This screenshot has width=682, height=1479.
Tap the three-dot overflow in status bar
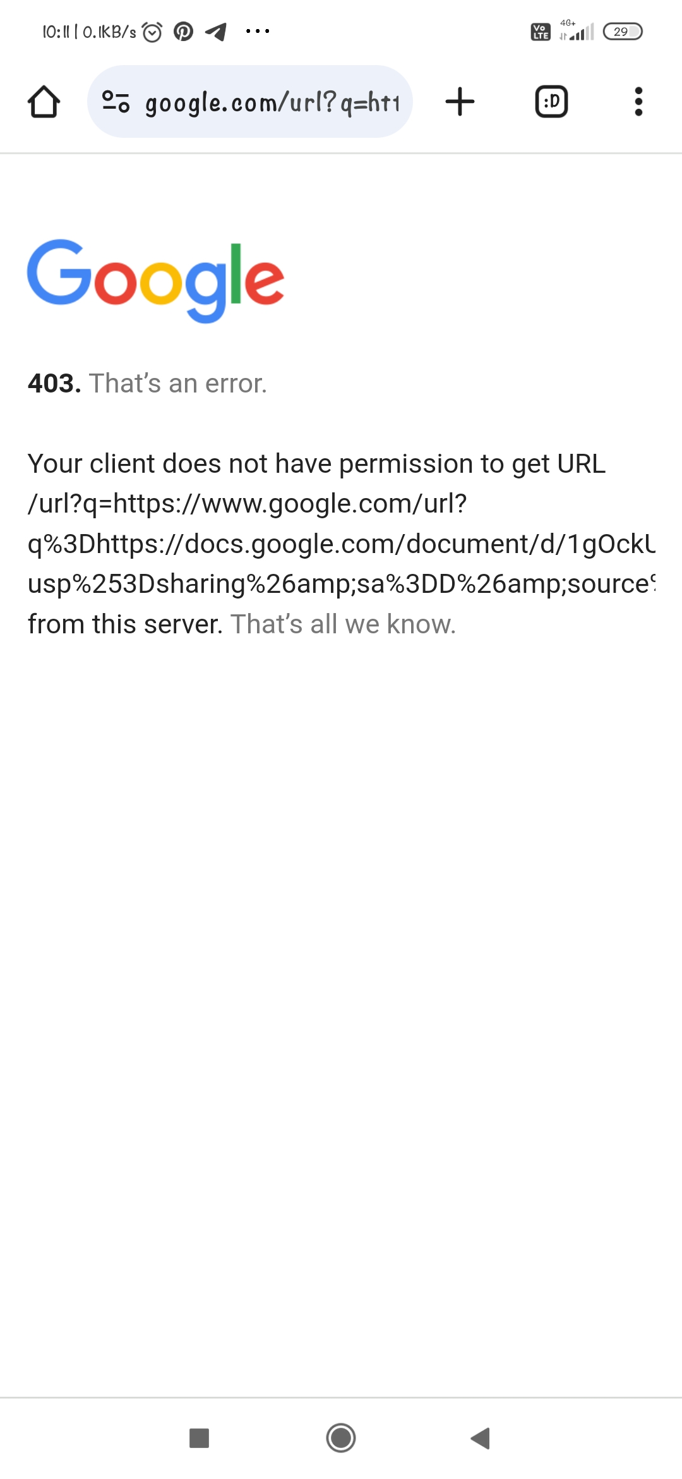[258, 31]
